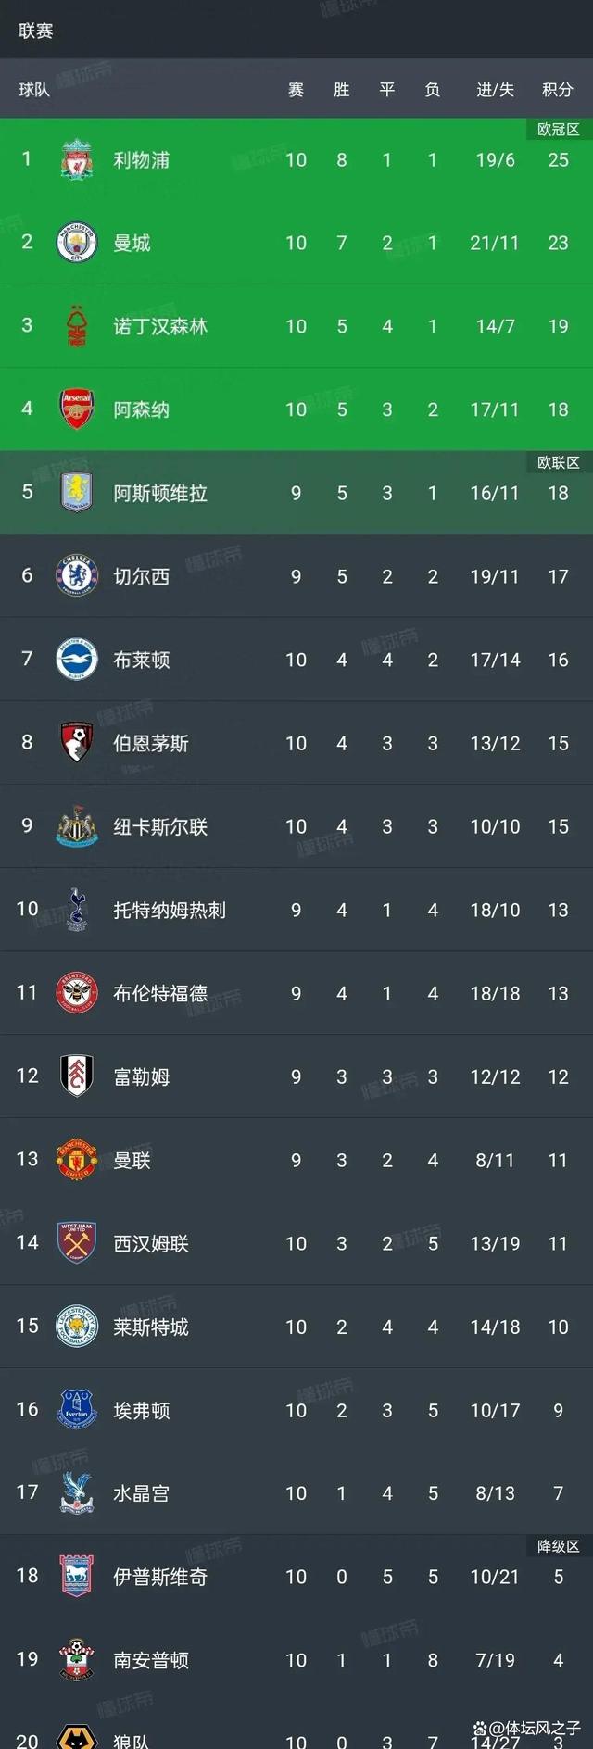
Task: Click the Aston Villa crest icon
Action: [x=77, y=493]
